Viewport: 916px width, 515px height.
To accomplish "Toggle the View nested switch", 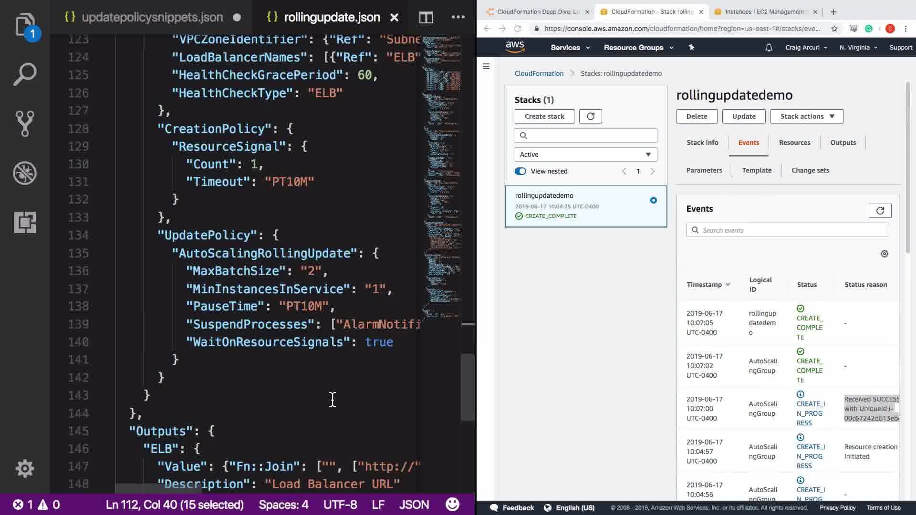I will click(x=520, y=171).
